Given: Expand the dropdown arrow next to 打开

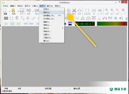Looking at the screenshot, I should click(x=18, y=11).
